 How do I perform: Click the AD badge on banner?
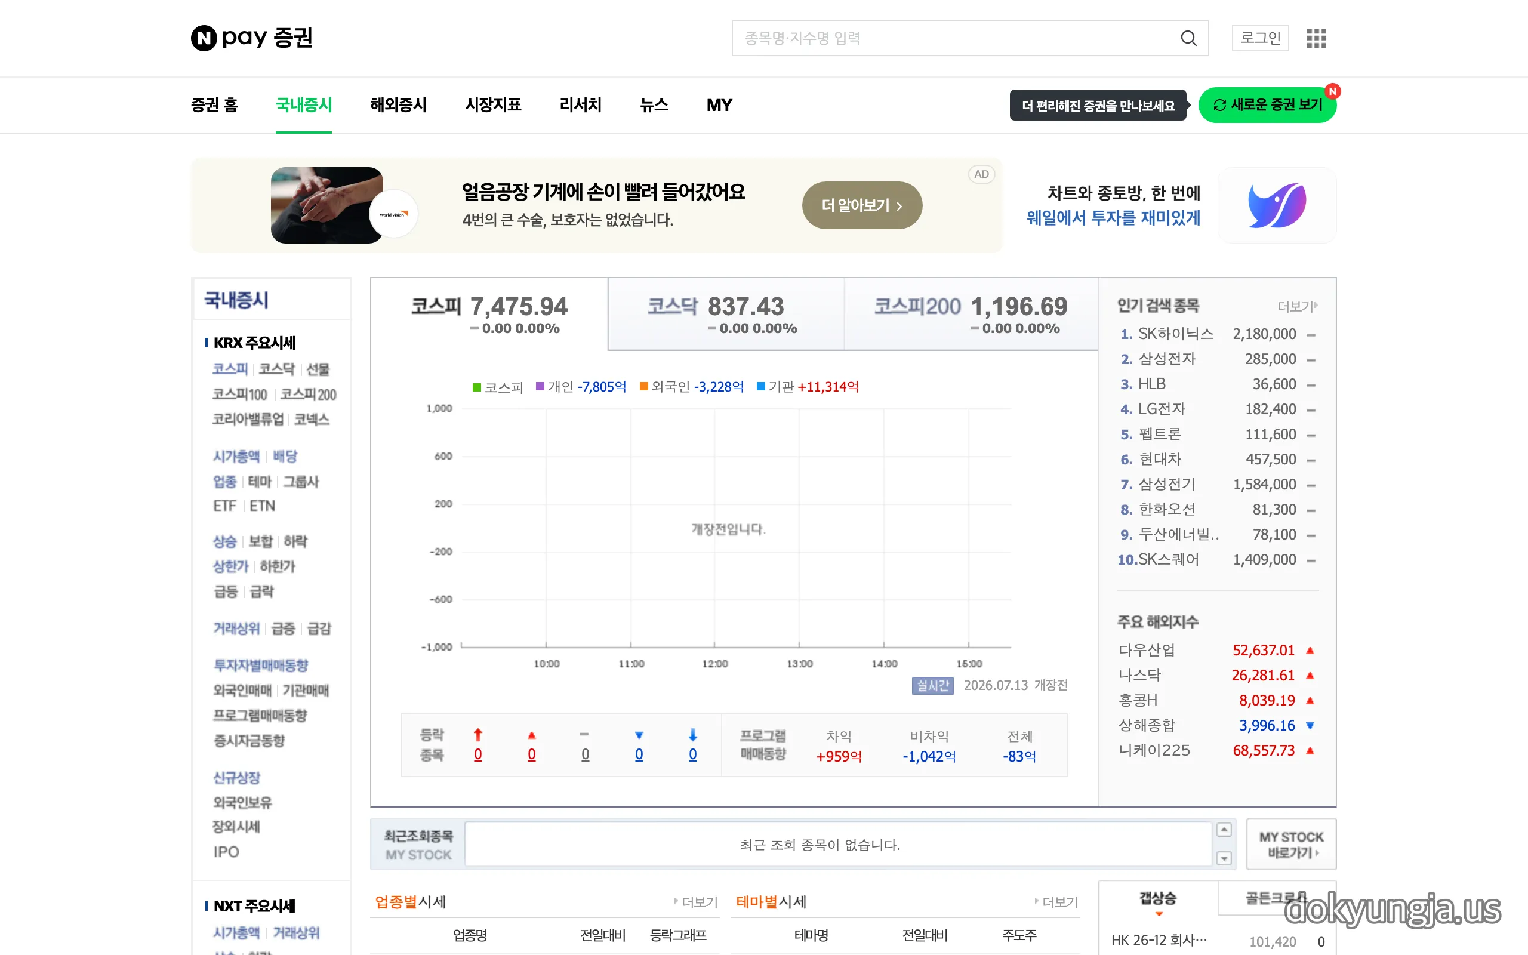pyautogui.click(x=981, y=174)
